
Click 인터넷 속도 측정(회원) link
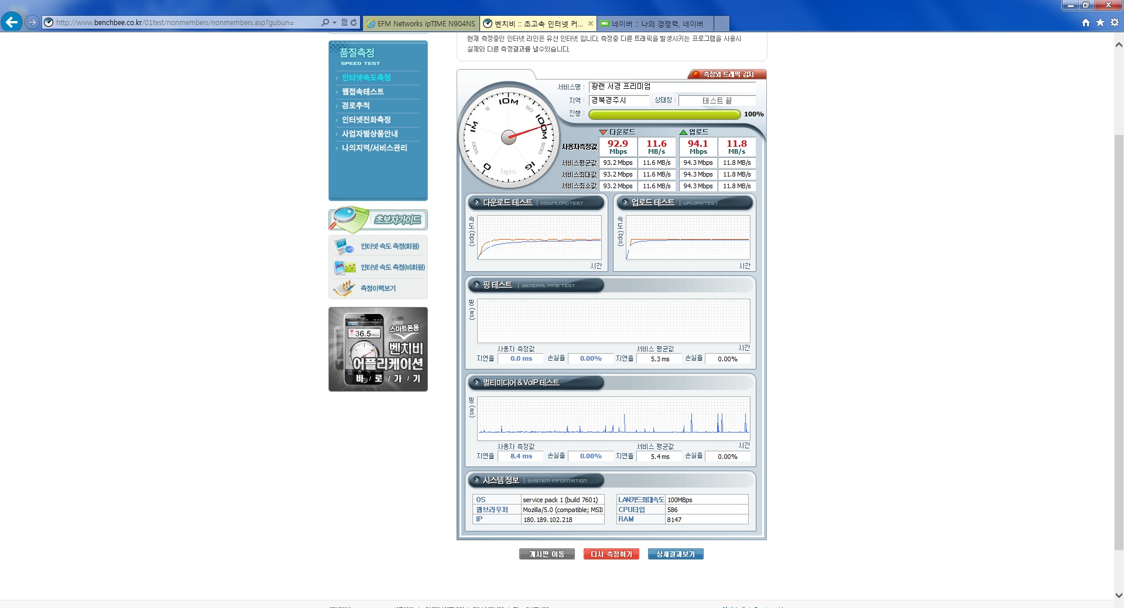389,246
